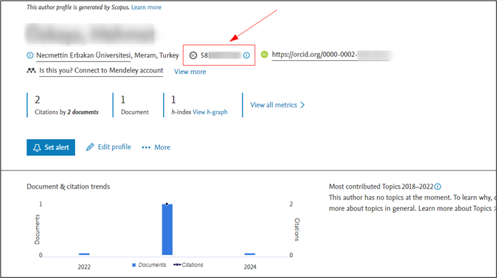
Task: Click the tall documents bar in the chart
Action: 167,229
